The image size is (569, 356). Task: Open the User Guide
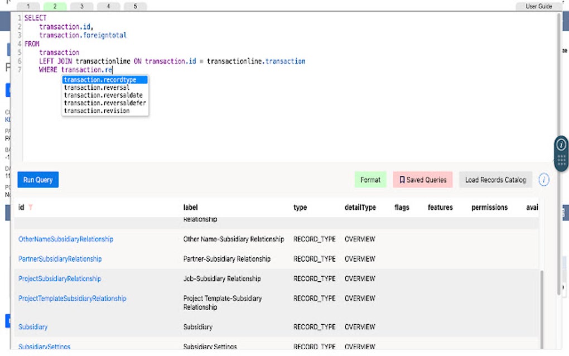tap(538, 6)
